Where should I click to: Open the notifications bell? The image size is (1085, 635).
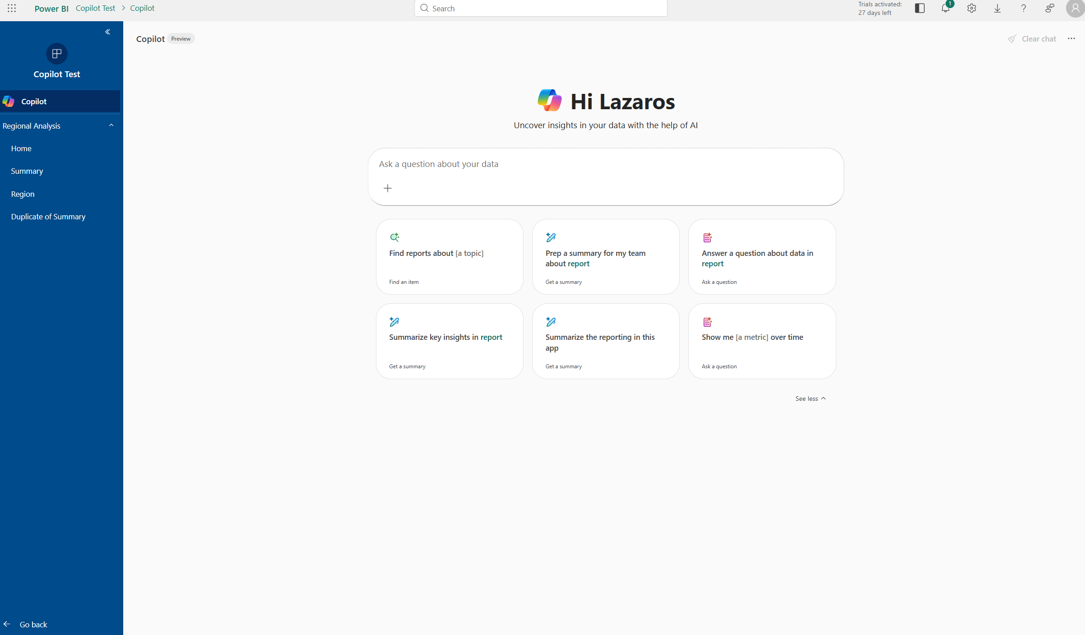point(945,8)
